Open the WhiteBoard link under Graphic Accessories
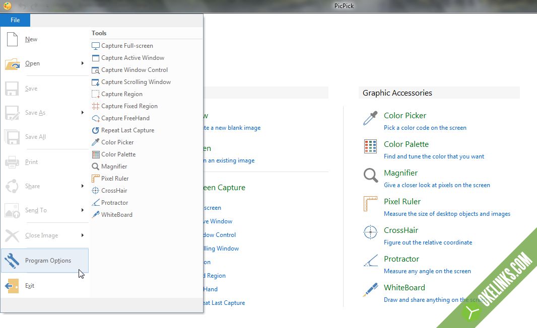This screenshot has height=328, width=537. 405,288
